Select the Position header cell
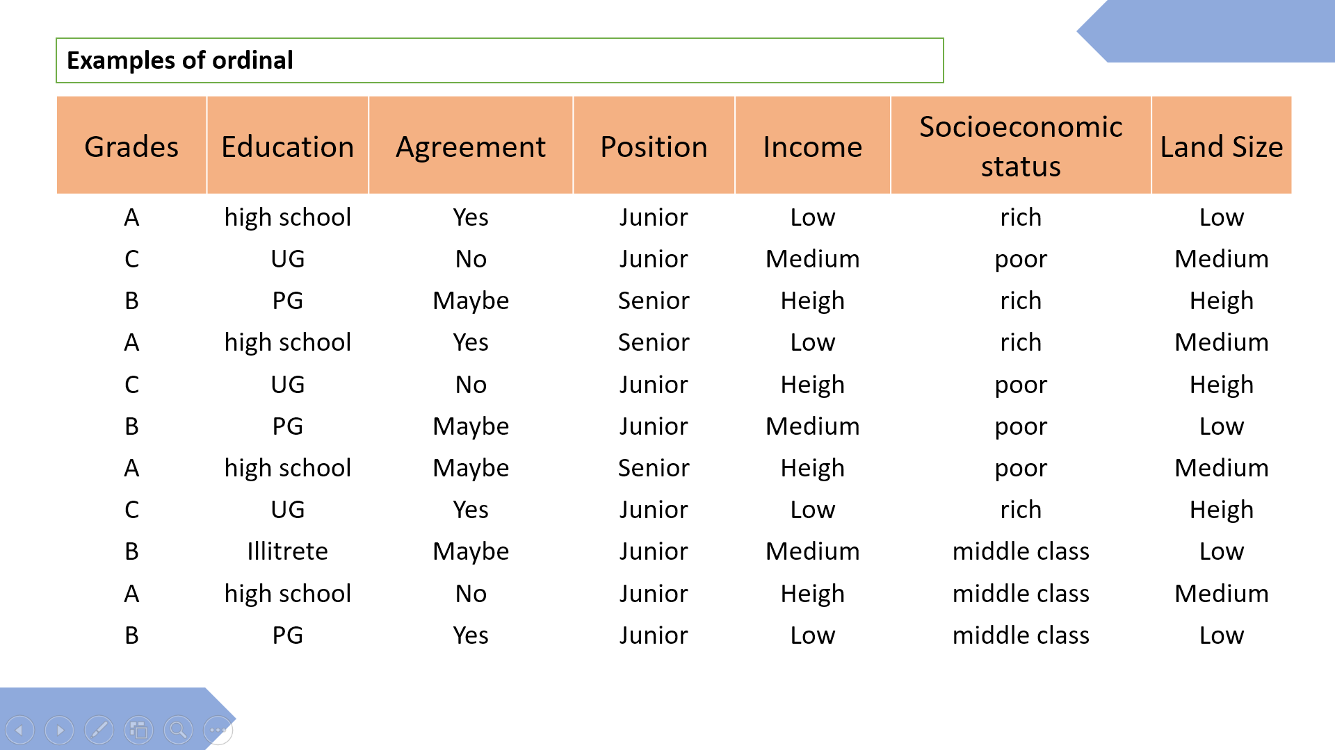Viewport: 1335px width, 750px height. [654, 146]
